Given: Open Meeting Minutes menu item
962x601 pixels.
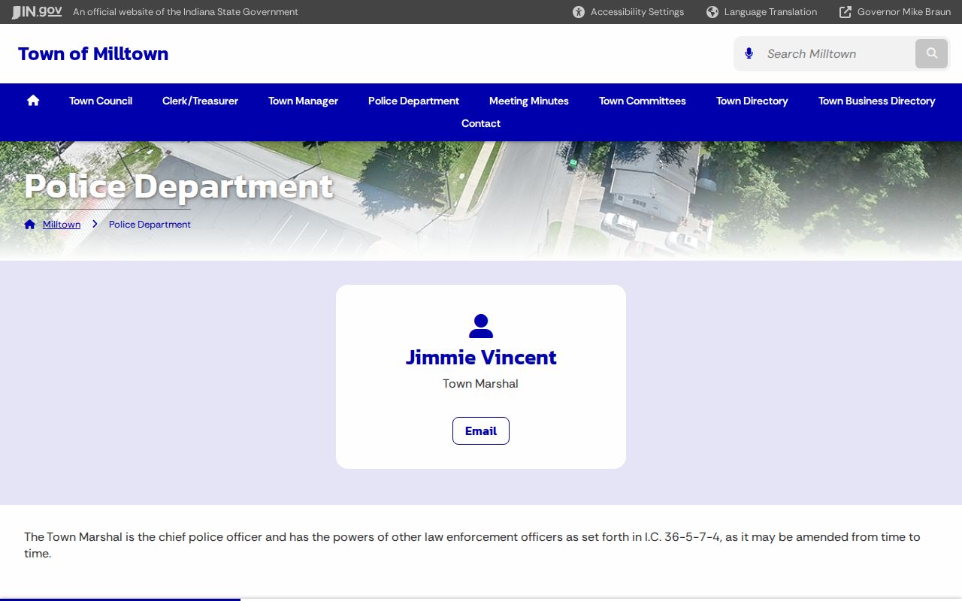Looking at the screenshot, I should (x=529, y=101).
